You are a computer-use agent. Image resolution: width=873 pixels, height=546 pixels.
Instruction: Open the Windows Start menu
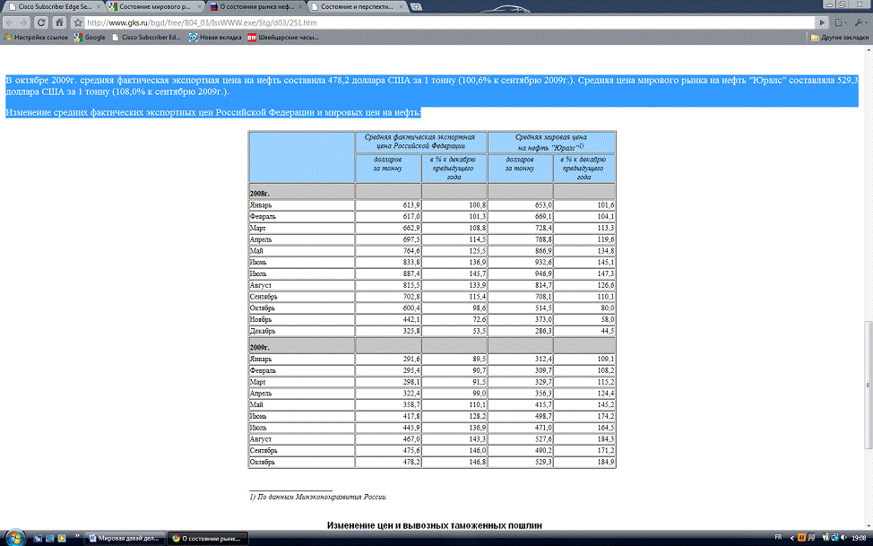coord(13,537)
